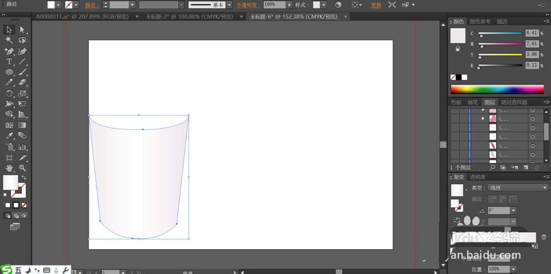Select the Type tool
This screenshot has width=551, height=274.
(9, 62)
